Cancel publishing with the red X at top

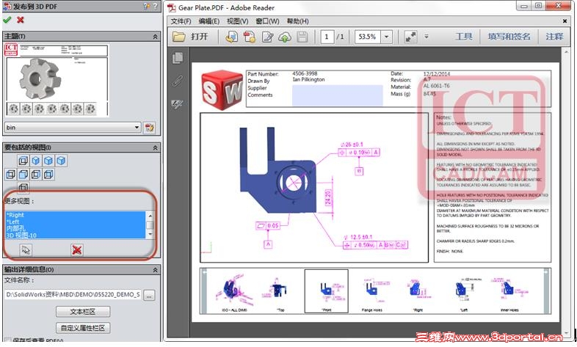tap(21, 20)
